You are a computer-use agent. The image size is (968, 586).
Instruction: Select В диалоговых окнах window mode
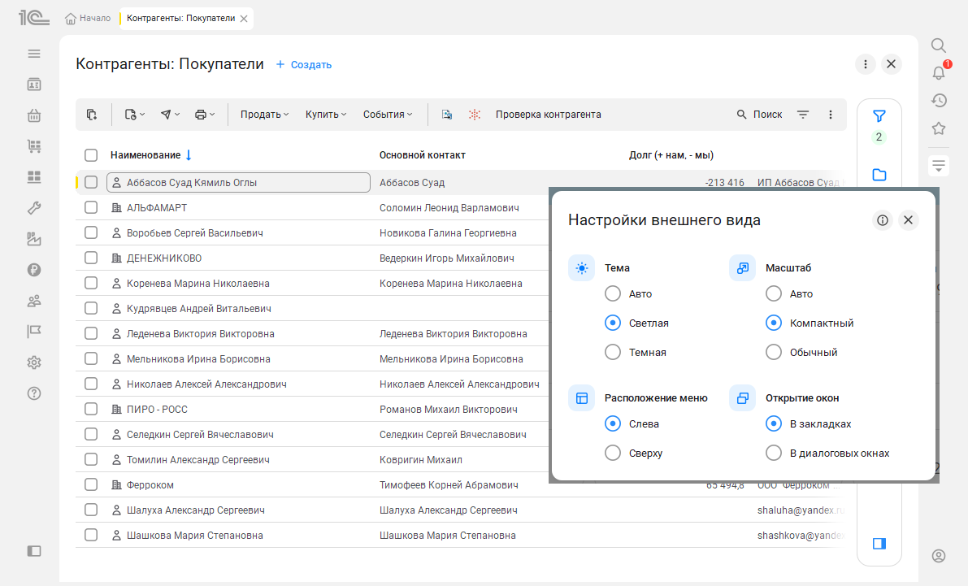[x=773, y=453]
